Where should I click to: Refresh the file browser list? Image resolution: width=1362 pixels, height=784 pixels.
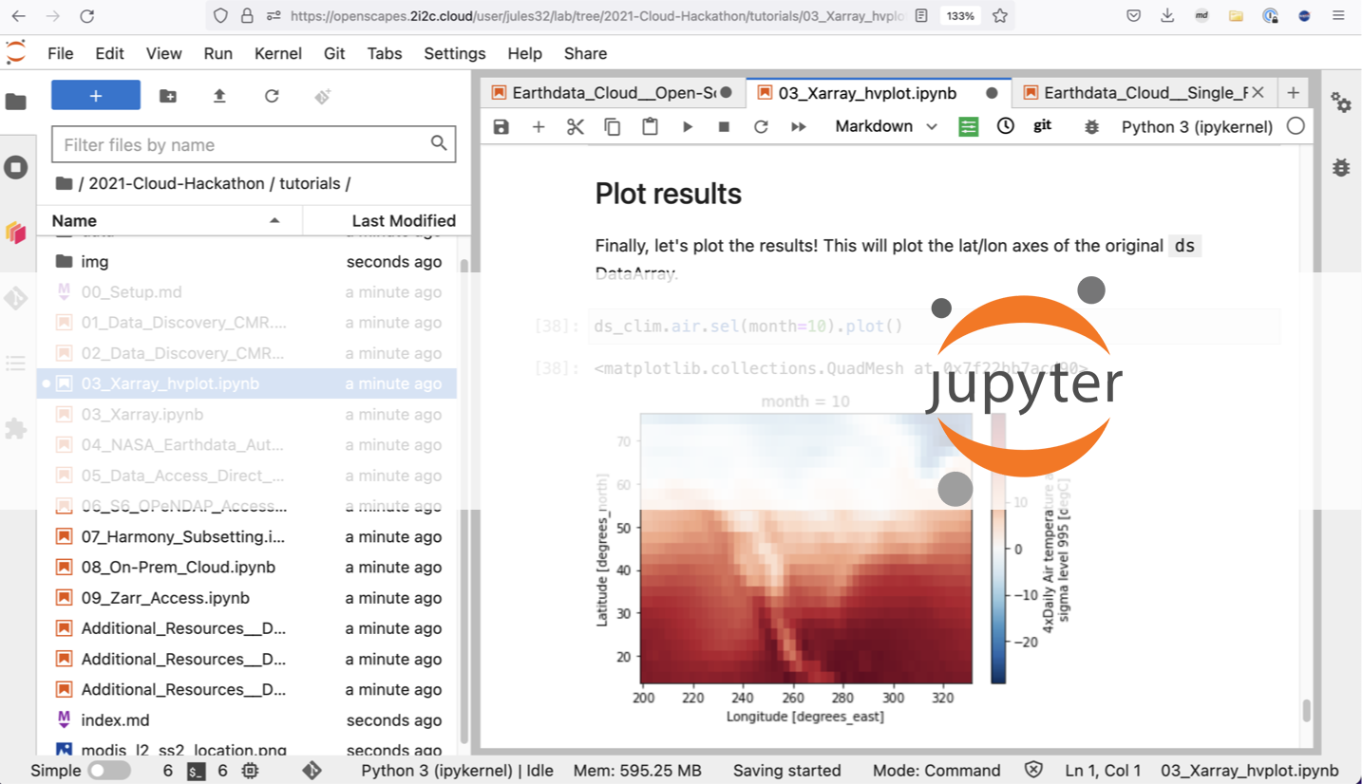coord(272,96)
